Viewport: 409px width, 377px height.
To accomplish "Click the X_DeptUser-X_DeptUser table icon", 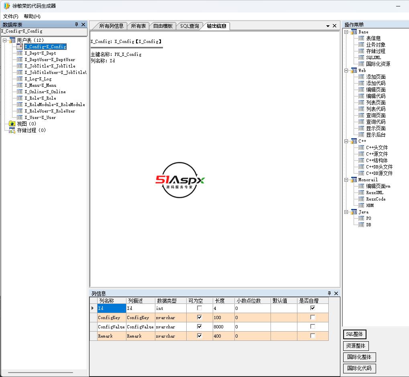I will coord(20,59).
